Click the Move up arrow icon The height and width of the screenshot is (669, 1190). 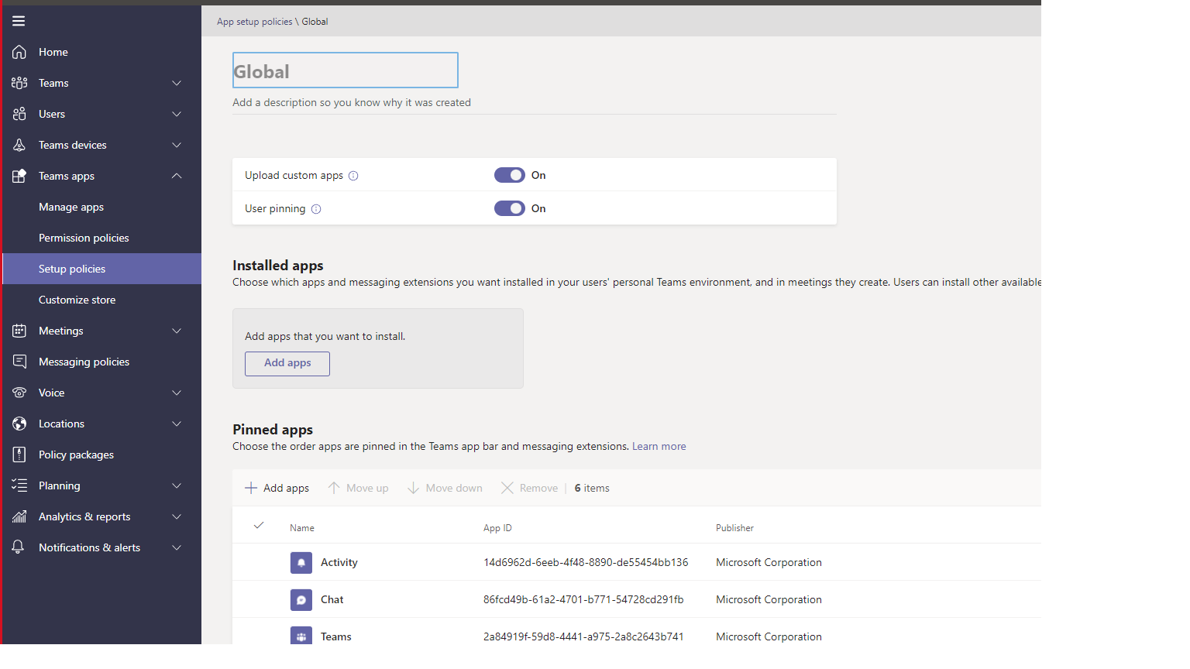(334, 488)
